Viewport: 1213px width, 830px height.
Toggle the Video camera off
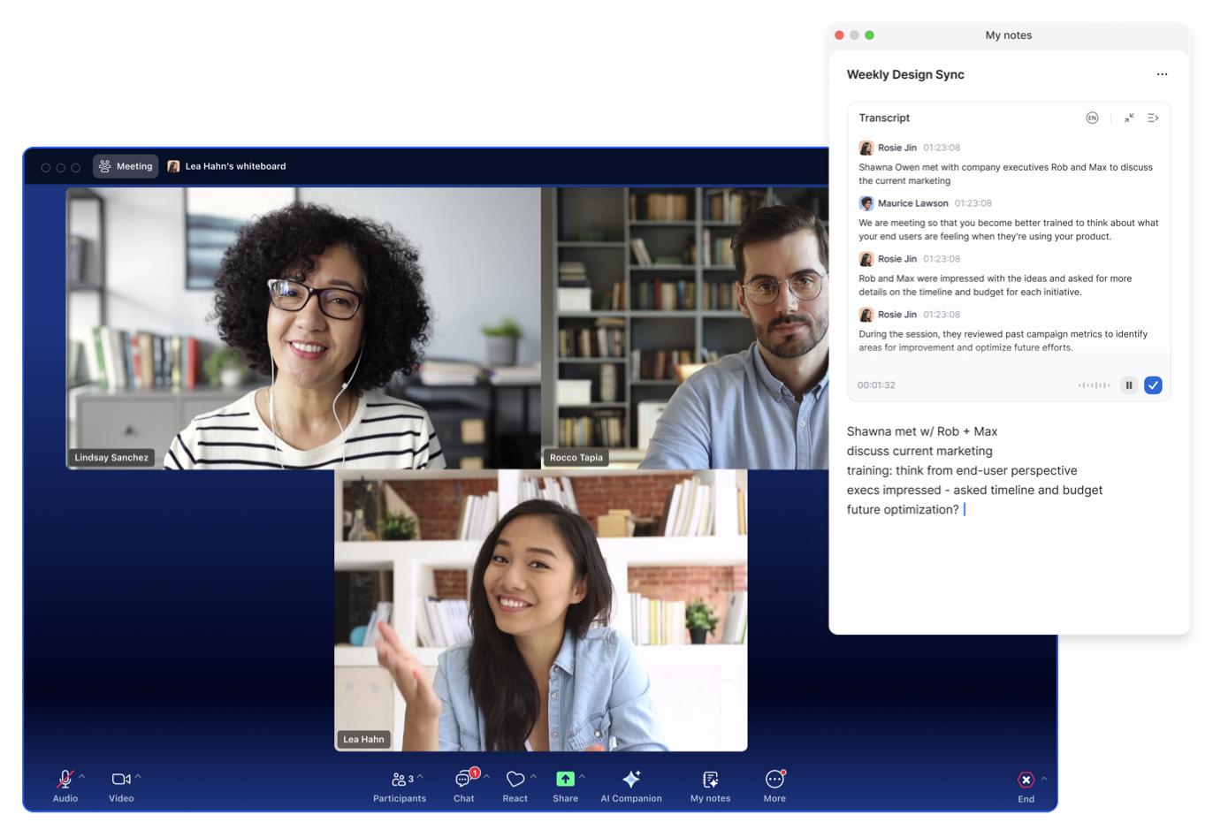tap(121, 780)
